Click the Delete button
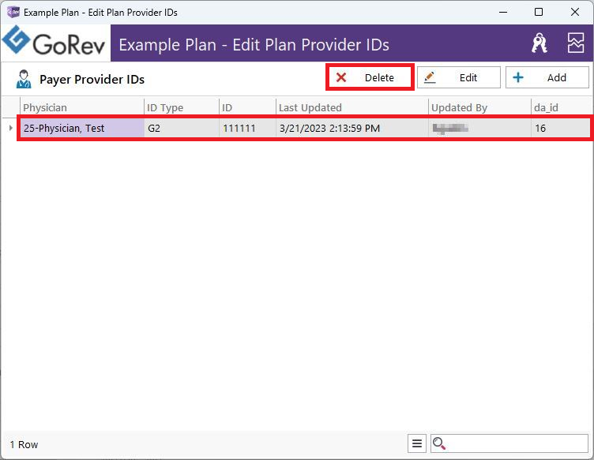 click(370, 77)
